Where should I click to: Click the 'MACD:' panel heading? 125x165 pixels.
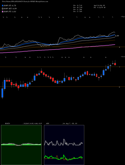click(x=7, y=123)
